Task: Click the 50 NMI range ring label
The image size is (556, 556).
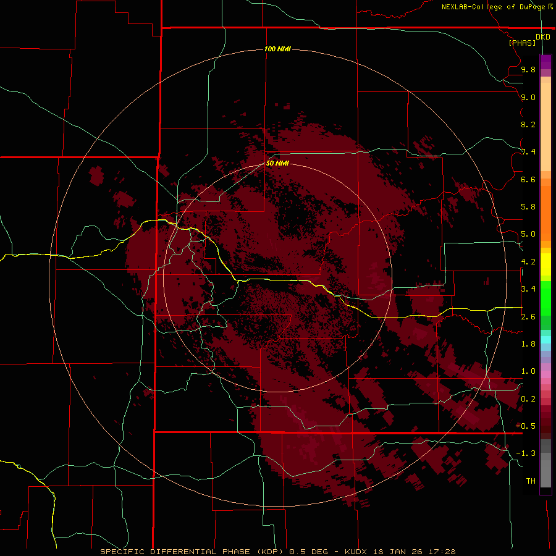Action: pos(277,163)
